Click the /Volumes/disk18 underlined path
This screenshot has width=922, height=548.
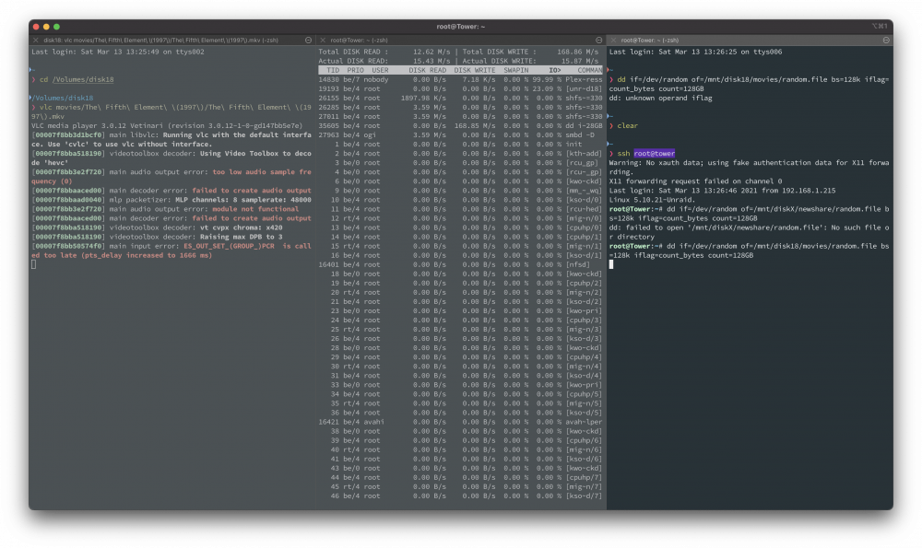[83, 79]
